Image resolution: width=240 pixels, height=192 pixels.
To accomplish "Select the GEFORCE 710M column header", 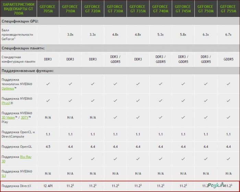I will coord(70,9).
